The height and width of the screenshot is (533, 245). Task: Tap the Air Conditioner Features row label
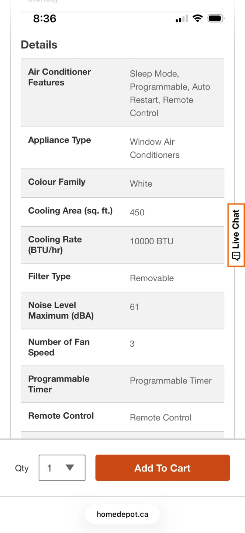click(59, 77)
